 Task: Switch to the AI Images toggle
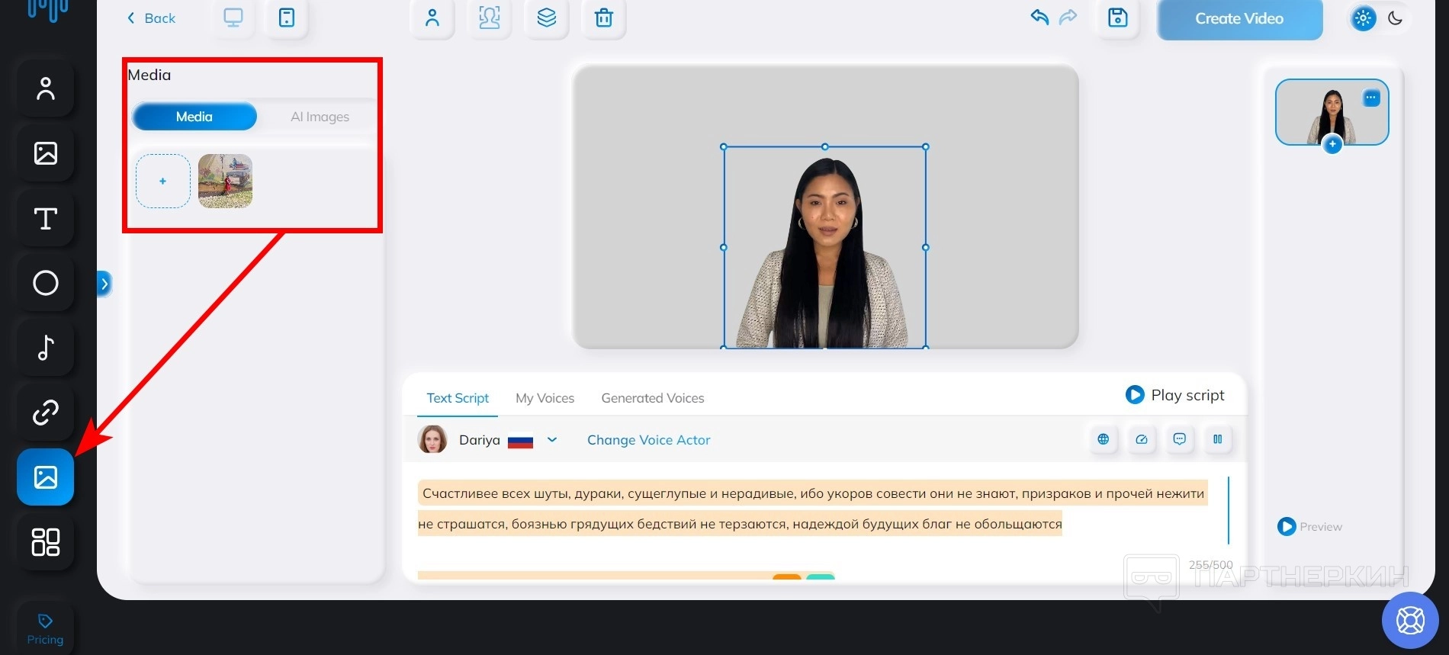(320, 117)
